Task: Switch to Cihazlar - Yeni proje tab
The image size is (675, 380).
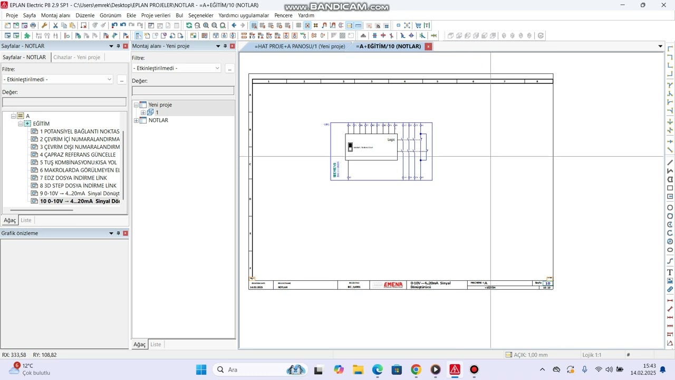Action: point(77,57)
